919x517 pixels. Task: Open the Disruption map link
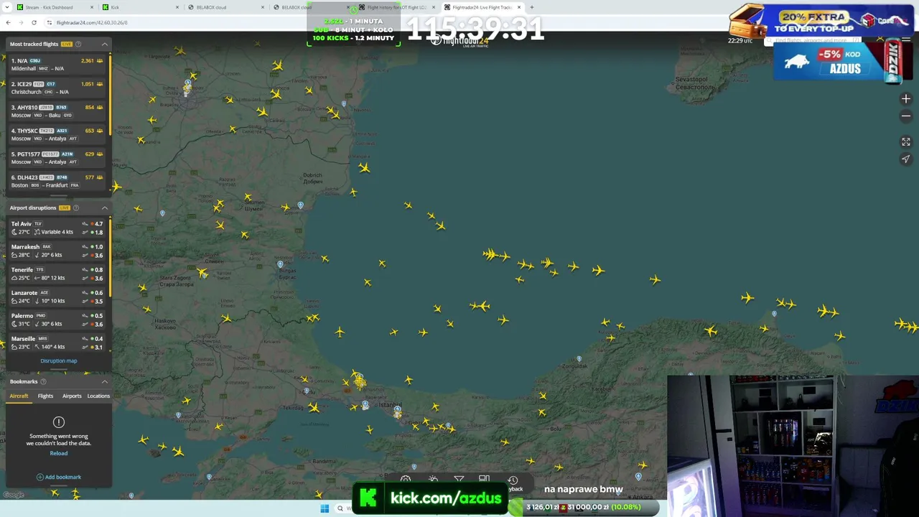point(59,361)
